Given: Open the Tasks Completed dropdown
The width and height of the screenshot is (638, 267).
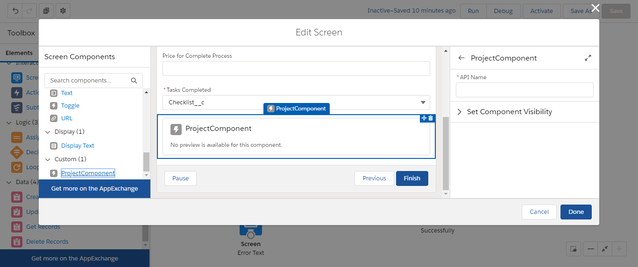Looking at the screenshot, I should tap(296, 103).
